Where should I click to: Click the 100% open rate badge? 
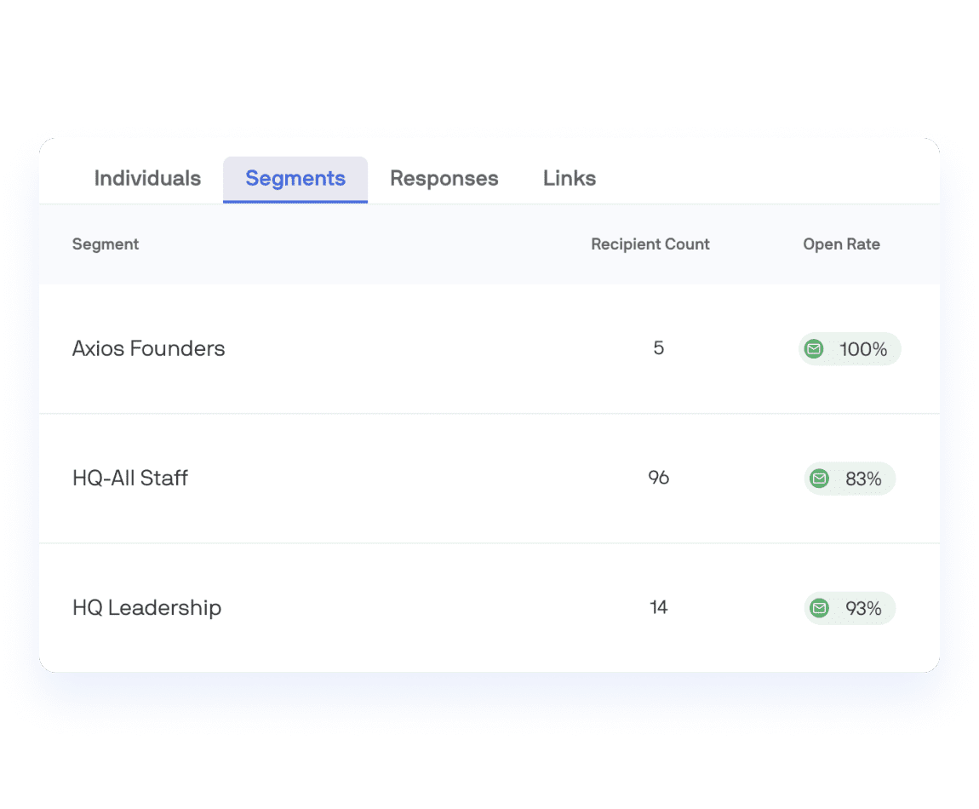[849, 348]
